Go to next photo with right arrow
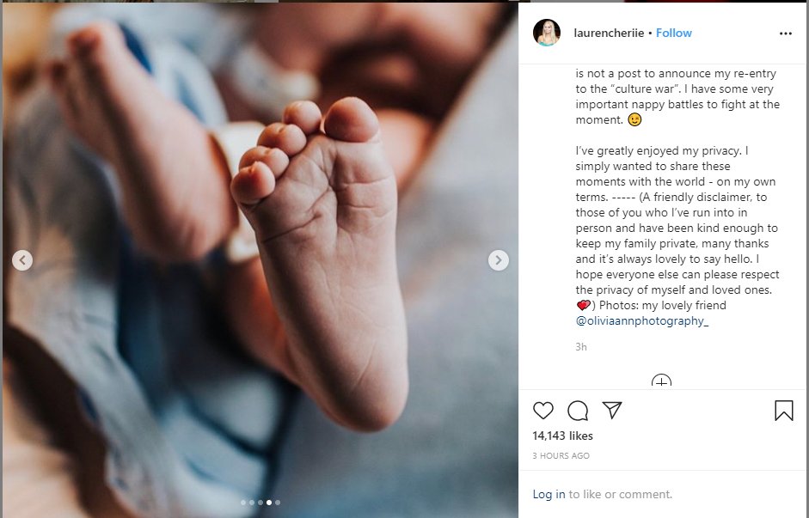 (499, 260)
